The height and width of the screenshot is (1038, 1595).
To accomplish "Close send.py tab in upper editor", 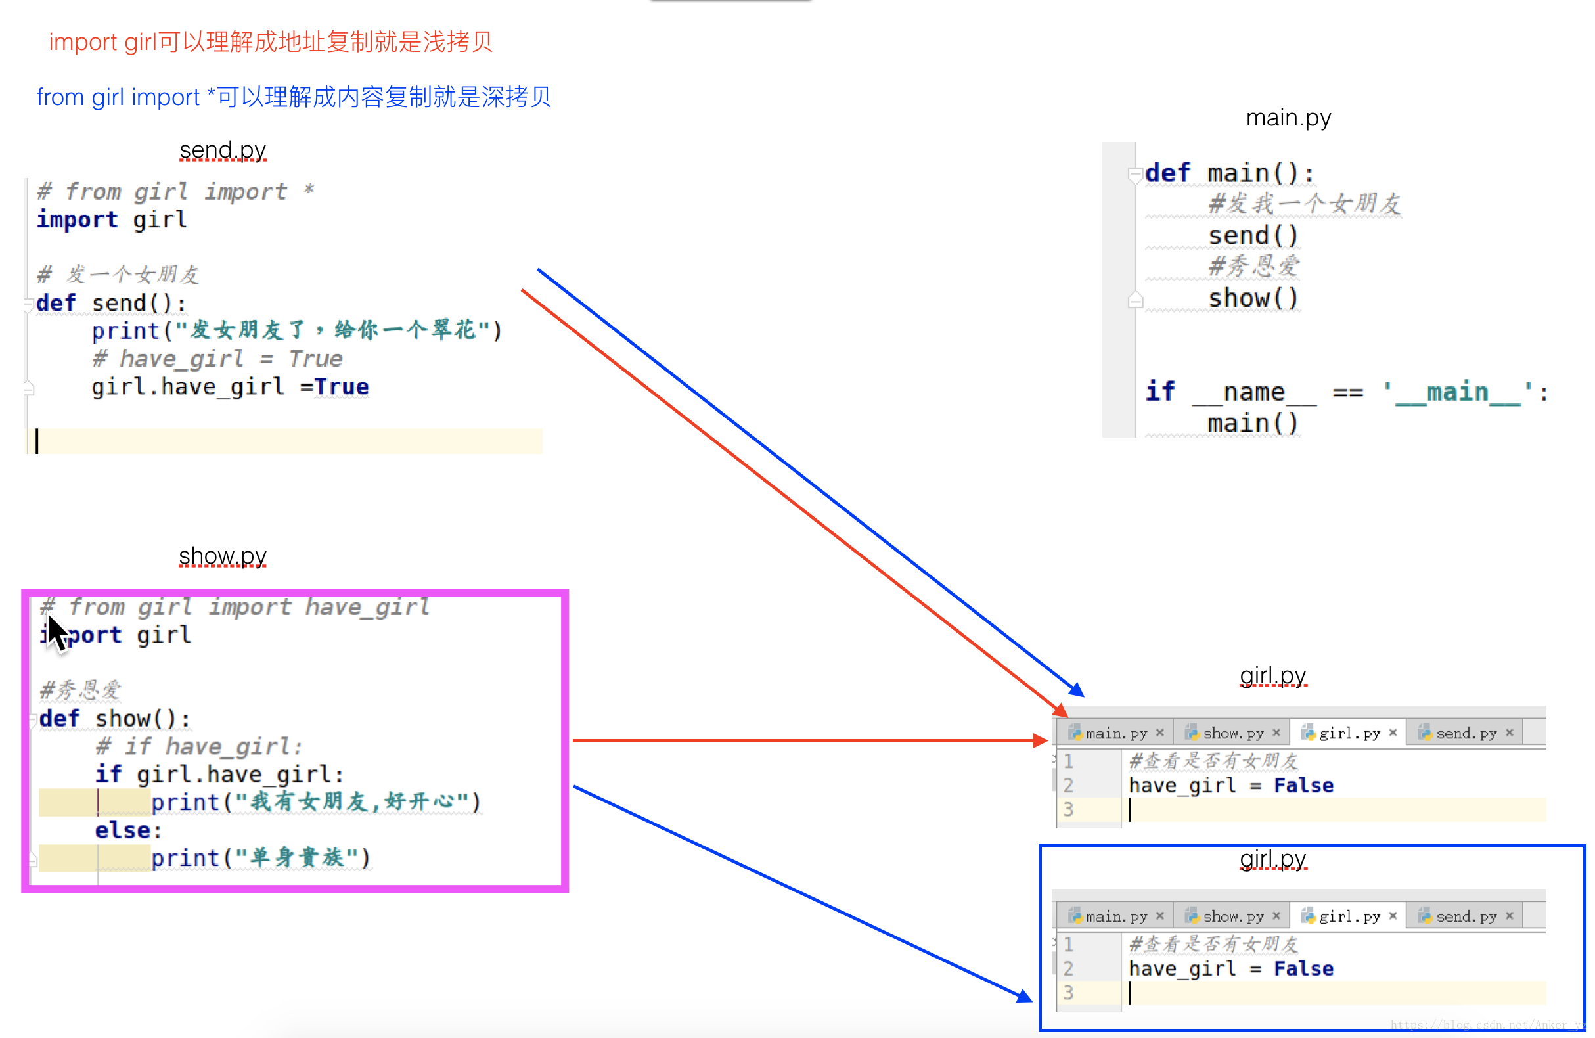I will coord(1510,733).
